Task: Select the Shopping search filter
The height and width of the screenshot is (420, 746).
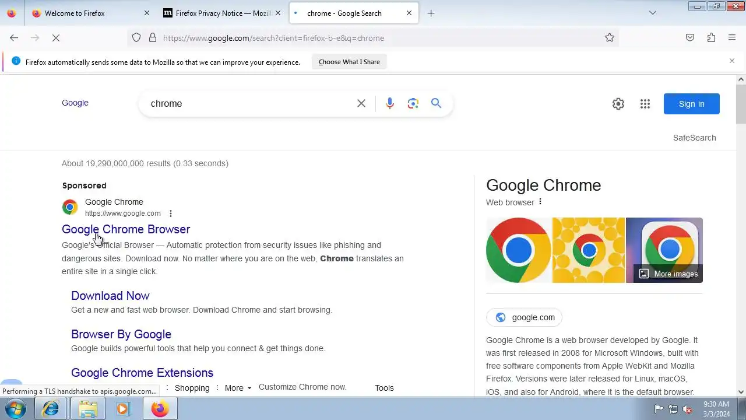Action: click(192, 388)
